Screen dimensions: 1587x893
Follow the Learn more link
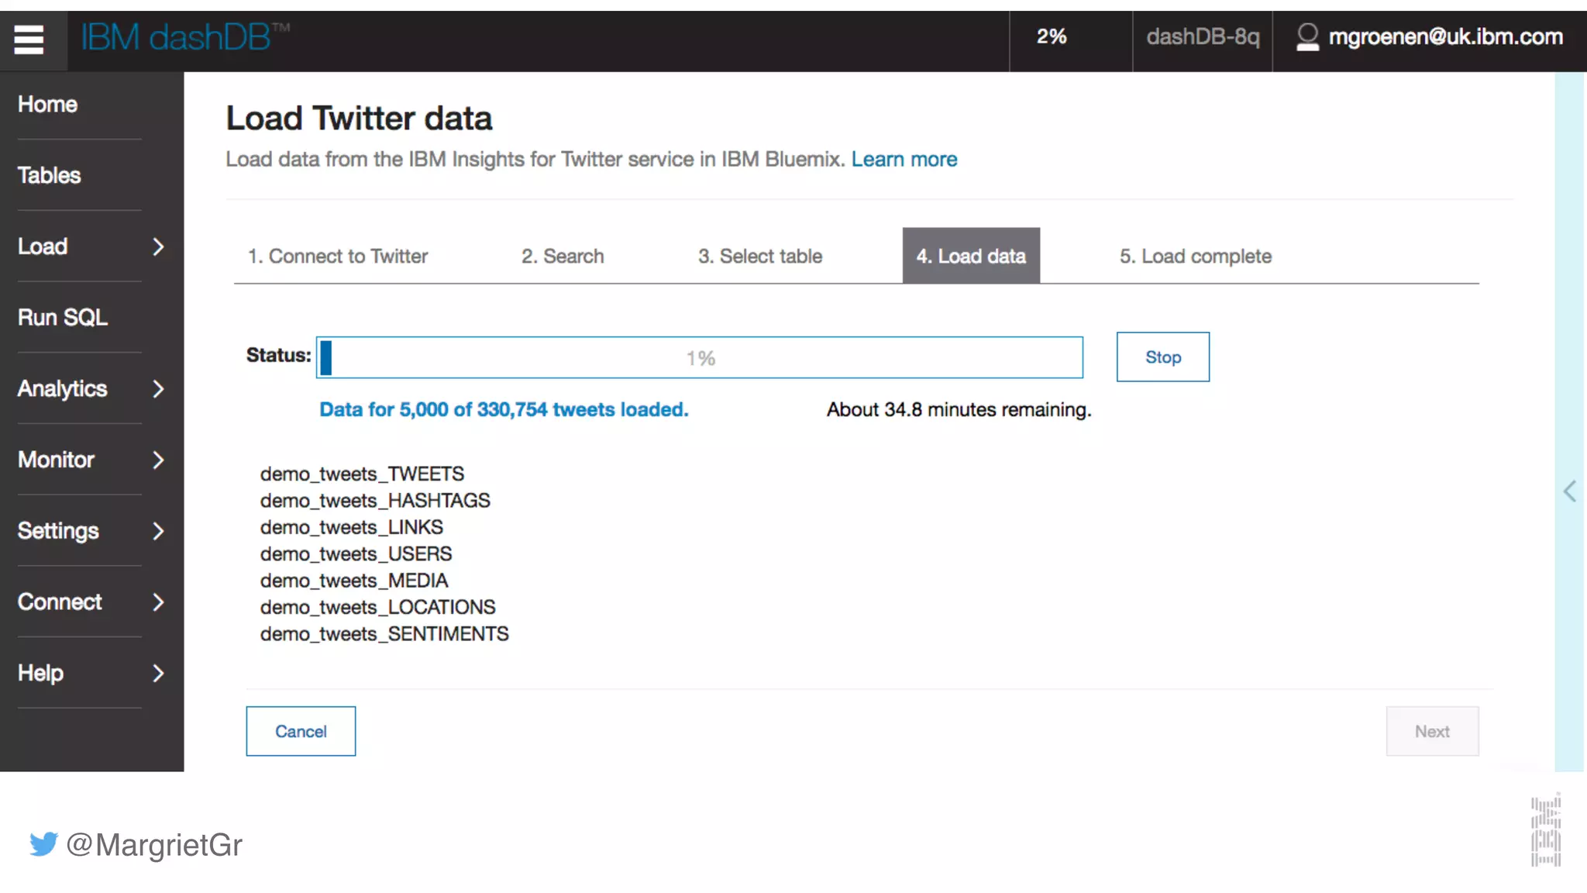click(904, 160)
